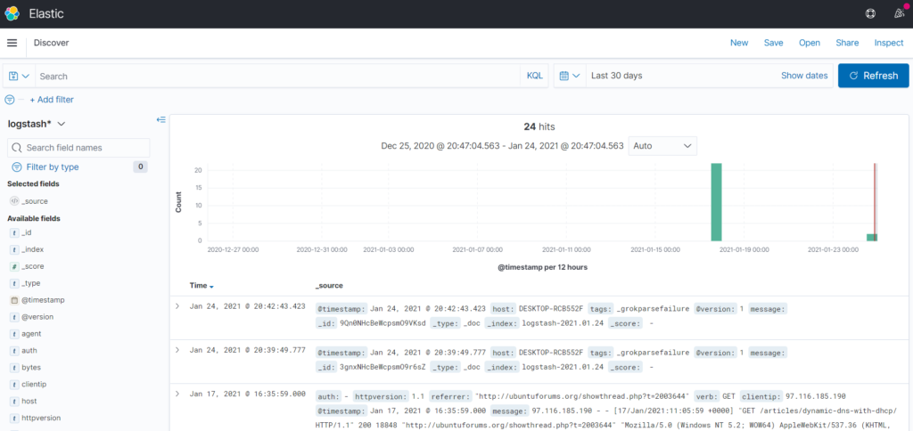This screenshot has height=431, width=913.
Task: Click the Elastic logo icon
Action: pyautogui.click(x=12, y=13)
